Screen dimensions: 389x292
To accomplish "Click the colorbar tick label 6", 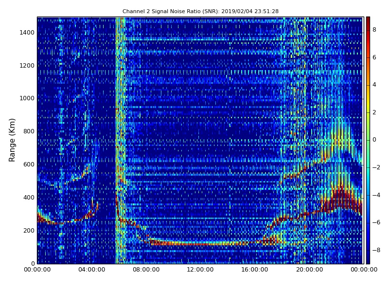I will click(x=374, y=57).
